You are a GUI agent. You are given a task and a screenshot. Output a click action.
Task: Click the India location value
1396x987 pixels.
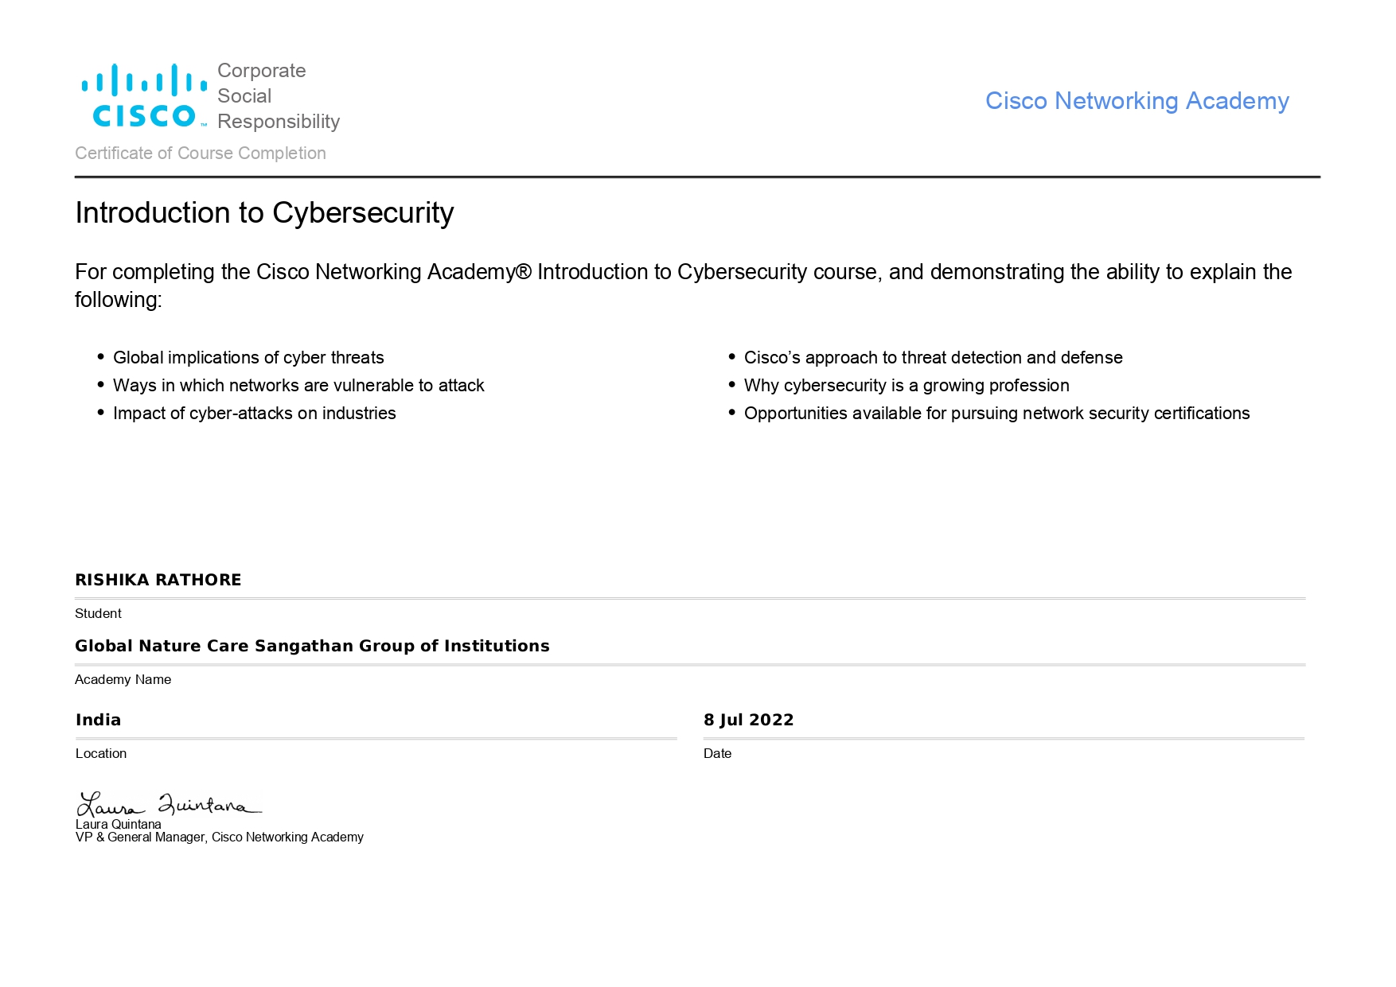(99, 720)
